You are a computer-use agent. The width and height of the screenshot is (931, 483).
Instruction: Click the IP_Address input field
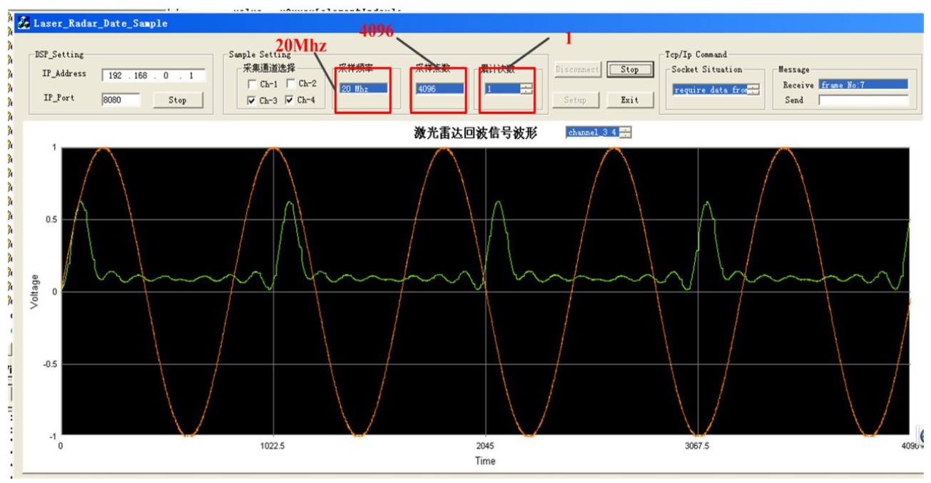[x=153, y=76]
